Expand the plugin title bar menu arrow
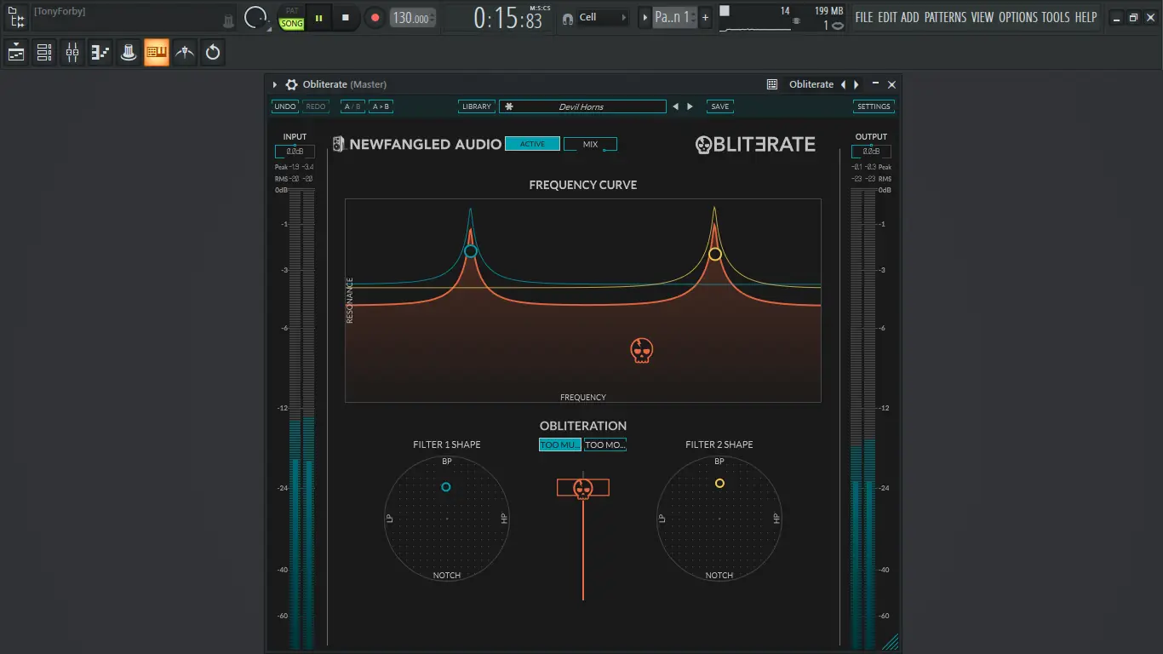 pos(275,84)
